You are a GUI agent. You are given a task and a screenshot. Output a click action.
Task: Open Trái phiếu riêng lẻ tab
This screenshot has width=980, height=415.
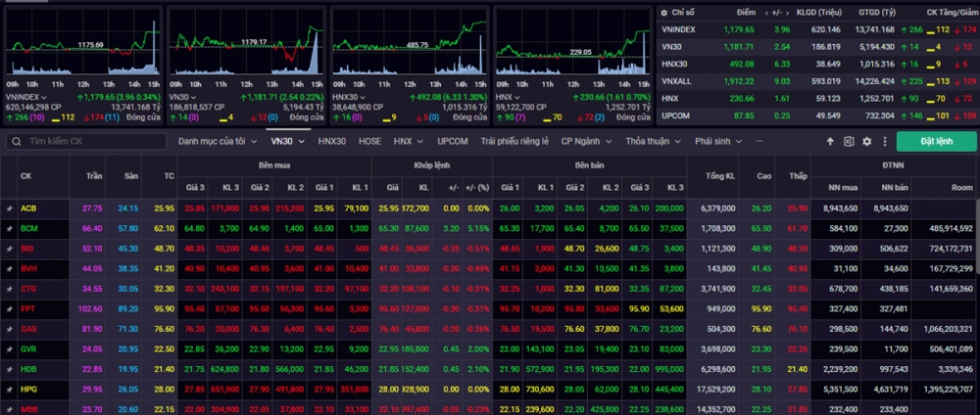point(514,142)
